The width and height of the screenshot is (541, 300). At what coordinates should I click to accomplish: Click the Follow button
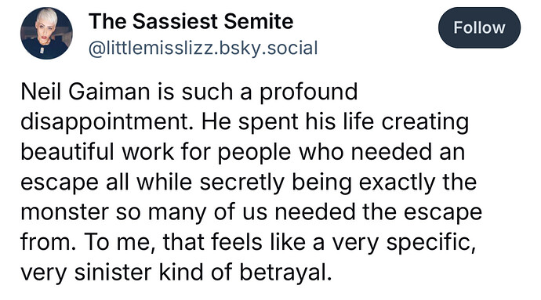479,27
